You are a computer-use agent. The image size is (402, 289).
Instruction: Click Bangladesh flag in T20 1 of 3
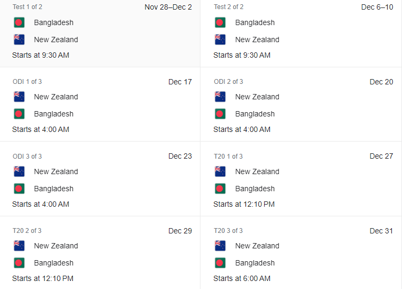220,189
